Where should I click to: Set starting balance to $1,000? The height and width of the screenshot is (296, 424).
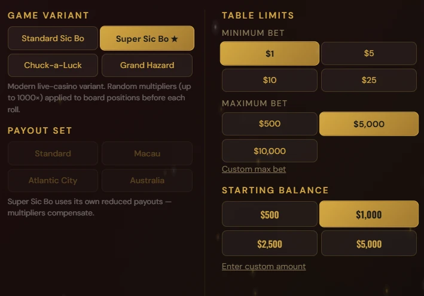click(369, 214)
